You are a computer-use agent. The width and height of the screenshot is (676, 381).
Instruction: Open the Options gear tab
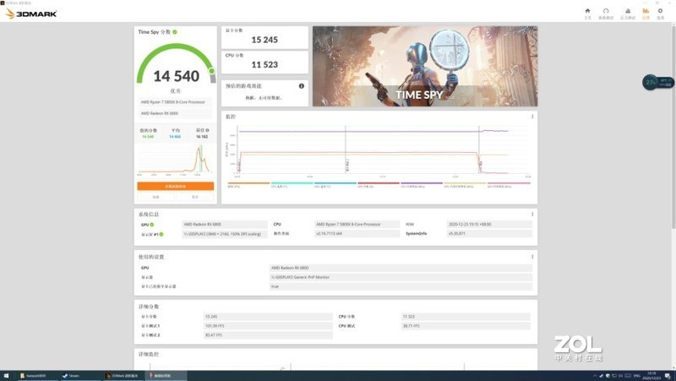[x=660, y=14]
